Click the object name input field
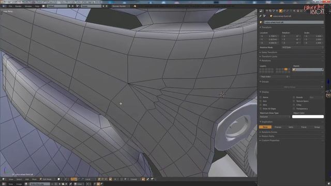The width and height of the screenshot is (331, 186). tap(294, 22)
